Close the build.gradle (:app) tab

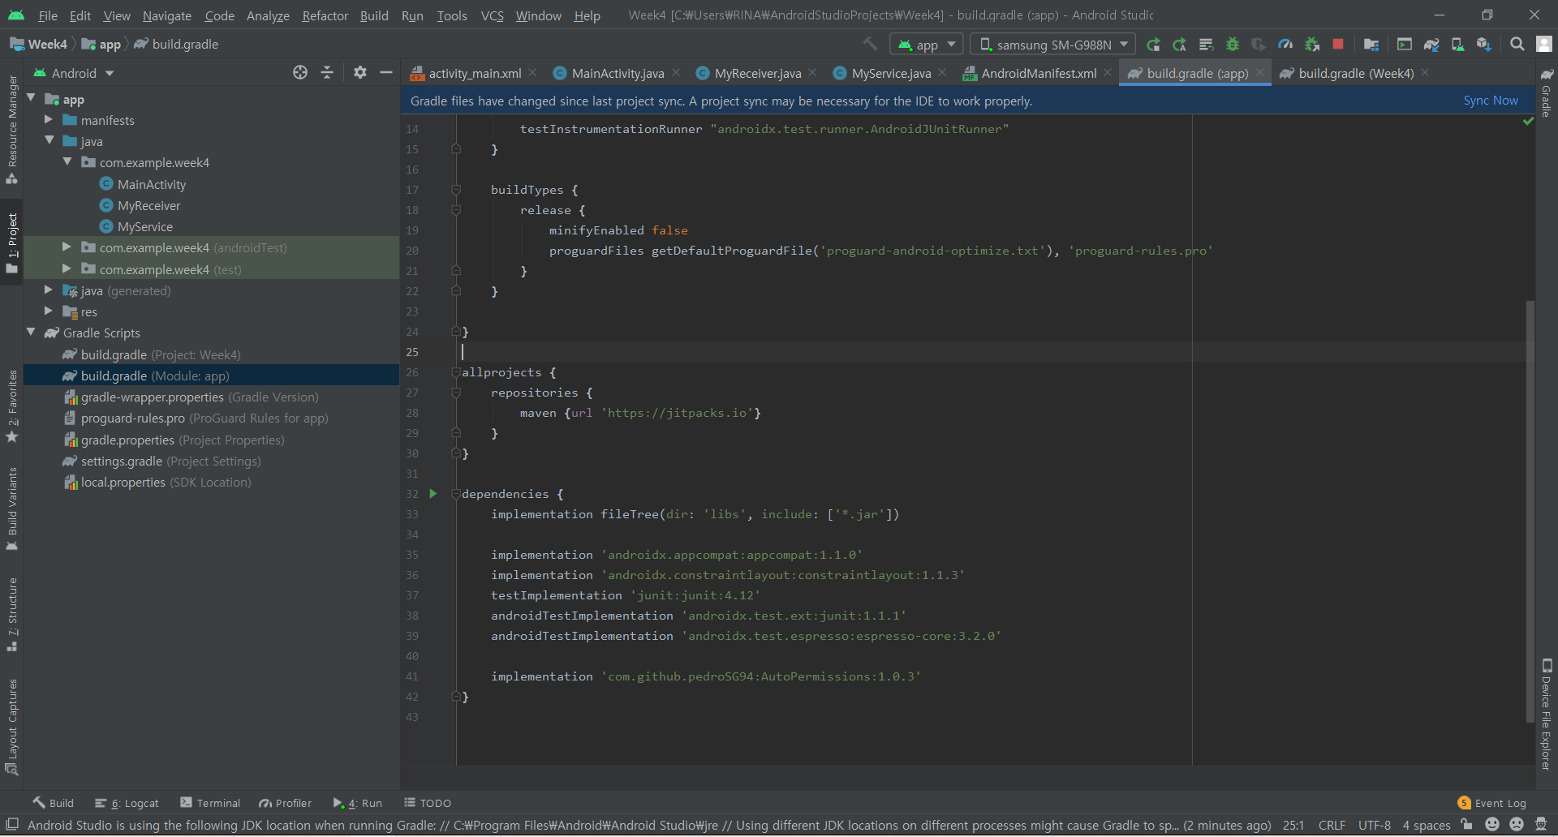pos(1259,72)
